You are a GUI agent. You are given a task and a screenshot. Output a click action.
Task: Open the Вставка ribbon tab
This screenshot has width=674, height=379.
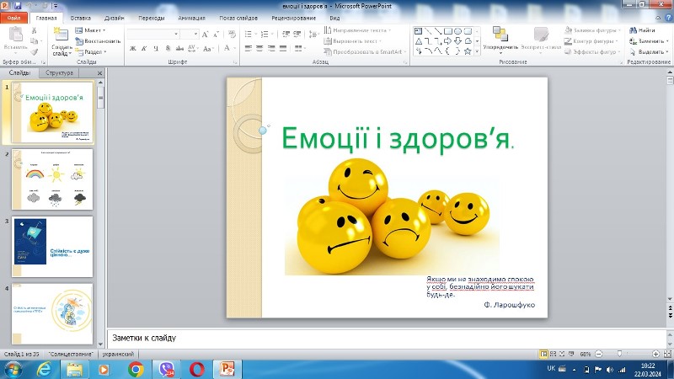pos(80,18)
